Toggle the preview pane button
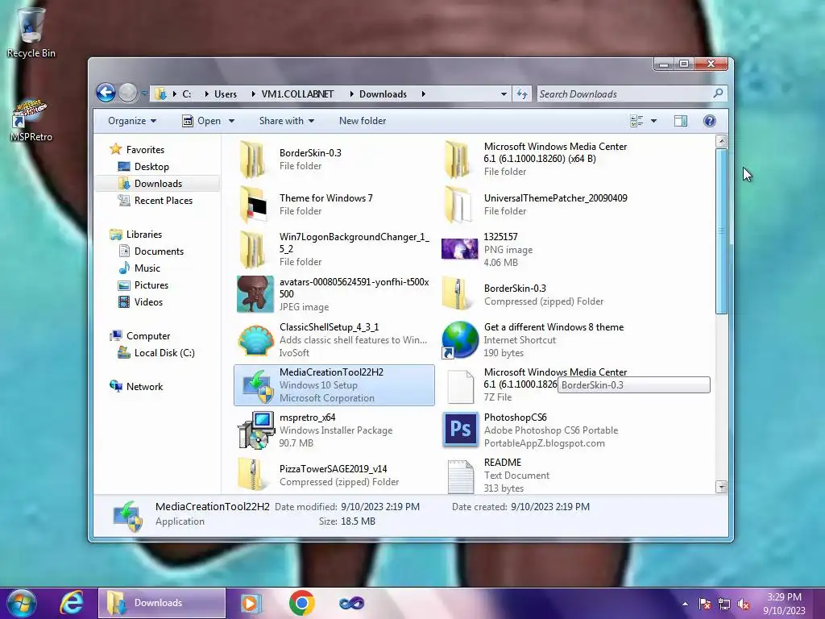 [680, 121]
